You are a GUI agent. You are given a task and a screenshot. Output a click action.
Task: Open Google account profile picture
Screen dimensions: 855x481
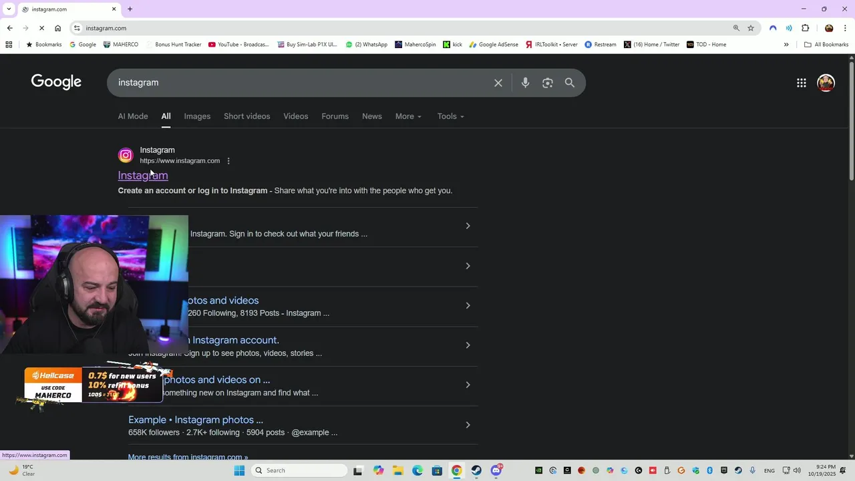pyautogui.click(x=826, y=83)
